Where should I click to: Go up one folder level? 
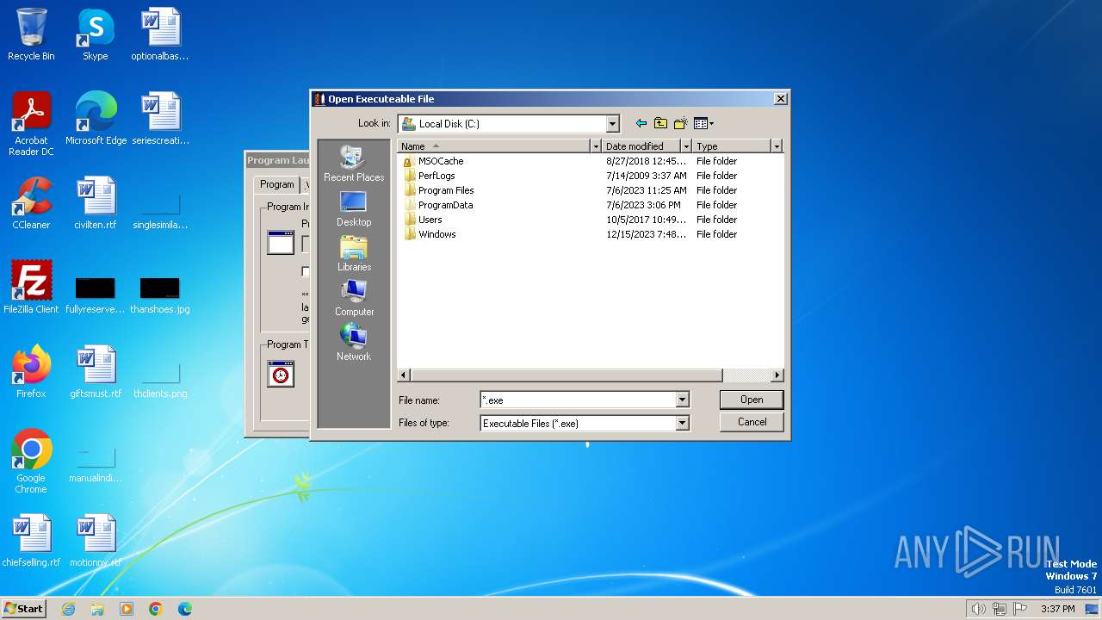point(660,124)
